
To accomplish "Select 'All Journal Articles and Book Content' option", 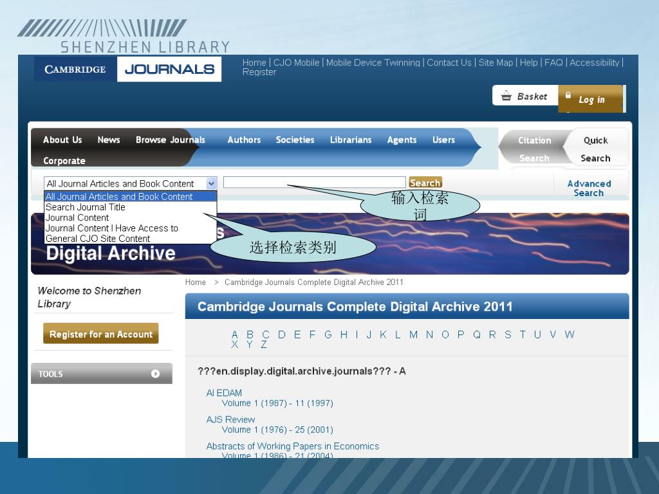I will [130, 196].
